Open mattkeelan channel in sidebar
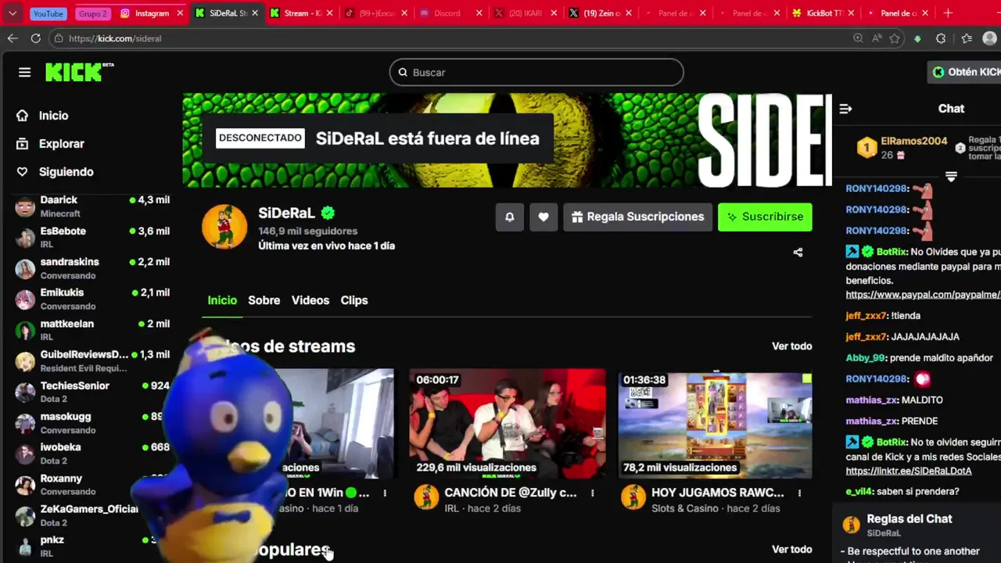1001x563 pixels. tap(92, 330)
